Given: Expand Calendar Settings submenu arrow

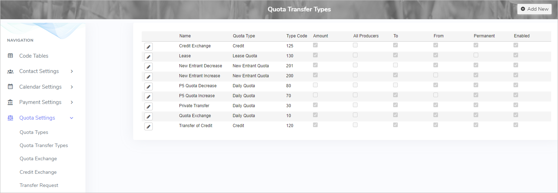Looking at the screenshot, I should (72, 87).
